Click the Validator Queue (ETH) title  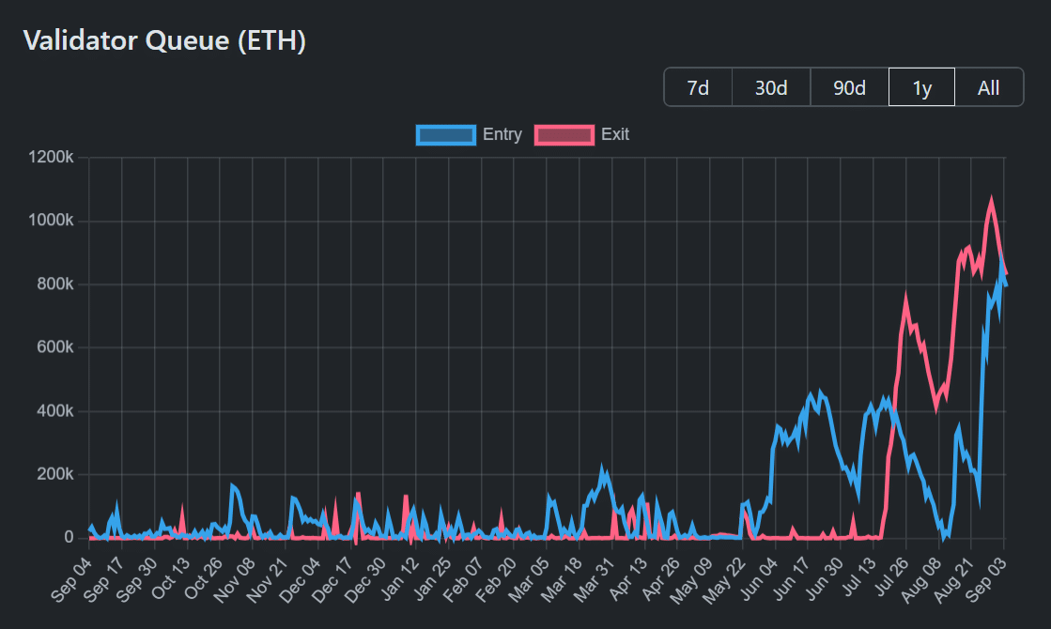point(164,40)
